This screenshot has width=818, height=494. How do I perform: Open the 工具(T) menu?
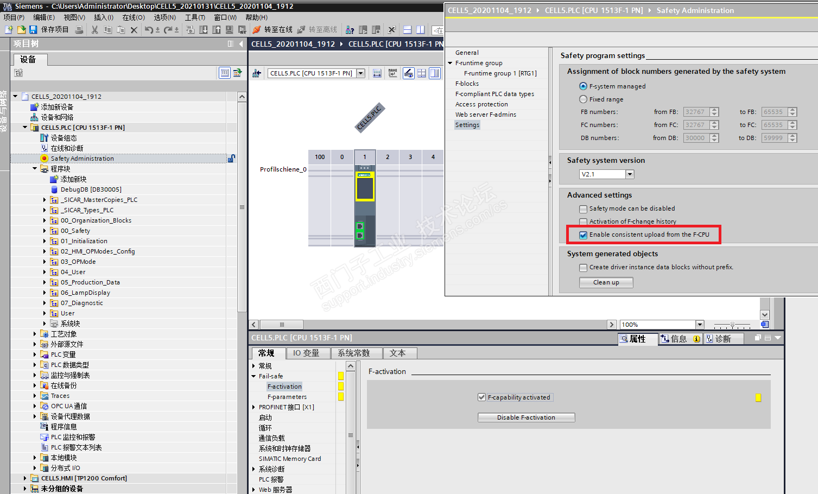(195, 17)
